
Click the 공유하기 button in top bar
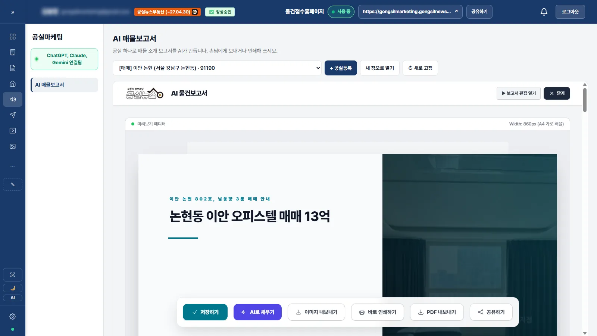point(479,12)
